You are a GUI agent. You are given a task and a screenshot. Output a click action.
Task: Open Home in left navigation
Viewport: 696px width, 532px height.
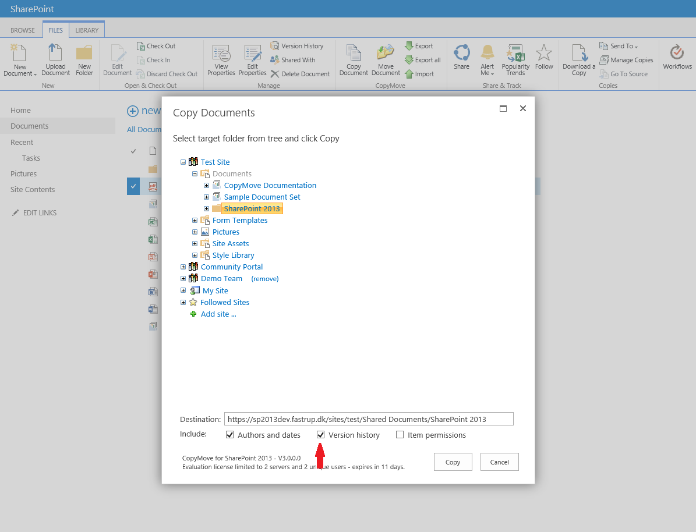click(x=21, y=110)
